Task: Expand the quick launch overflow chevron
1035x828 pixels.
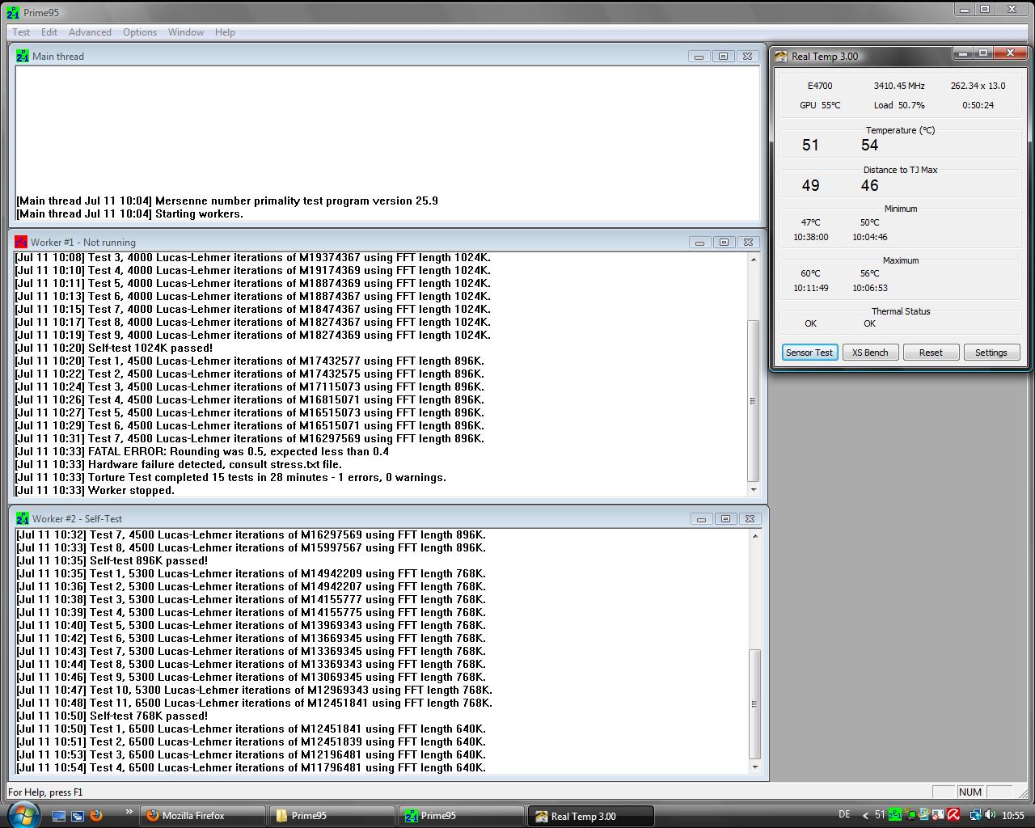Action: click(129, 812)
